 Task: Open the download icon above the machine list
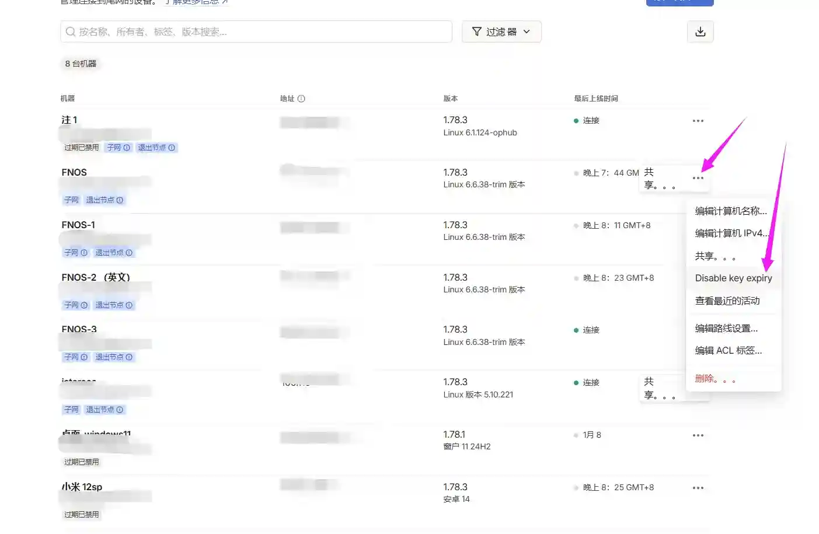click(699, 32)
